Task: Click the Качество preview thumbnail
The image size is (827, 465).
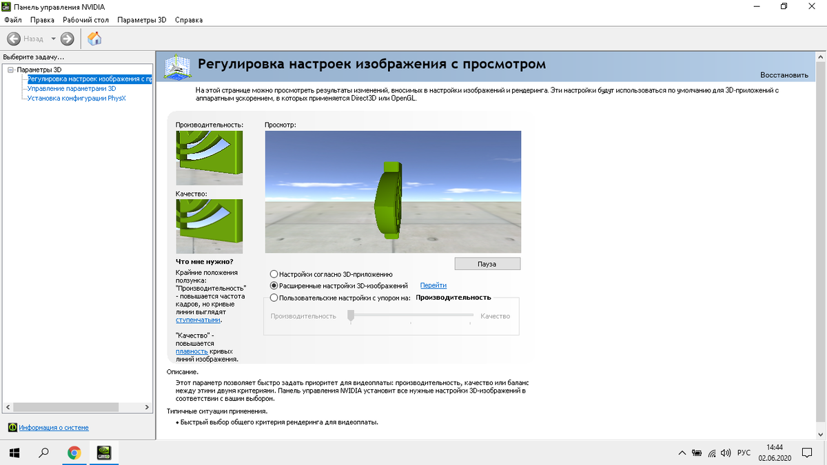Action: point(210,226)
